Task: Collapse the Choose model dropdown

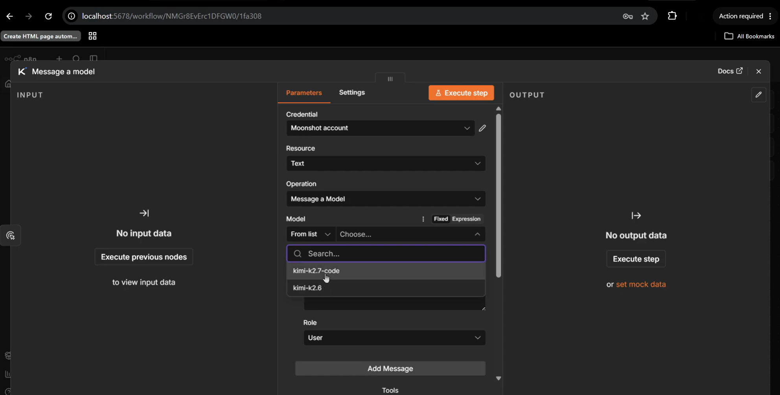Action: click(x=410, y=234)
